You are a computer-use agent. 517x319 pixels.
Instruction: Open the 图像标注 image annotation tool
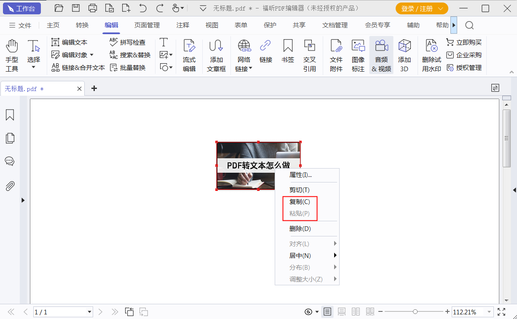click(358, 55)
